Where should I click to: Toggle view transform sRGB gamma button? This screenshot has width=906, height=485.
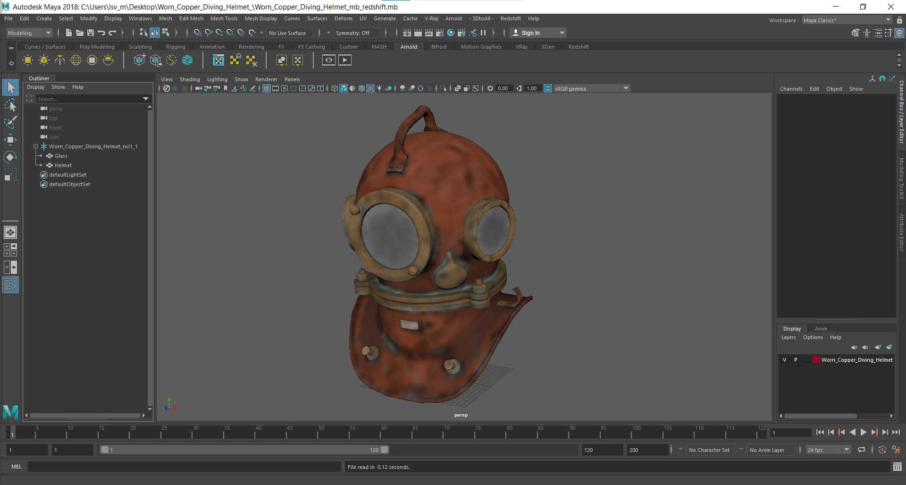pyautogui.click(x=548, y=88)
